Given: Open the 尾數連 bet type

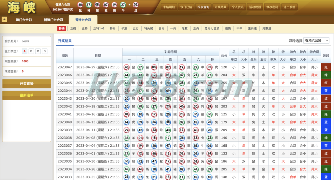Looking at the screenshot, I should coord(267,28).
